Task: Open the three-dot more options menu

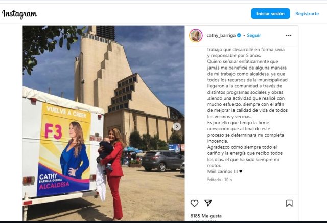Action: [x=289, y=36]
